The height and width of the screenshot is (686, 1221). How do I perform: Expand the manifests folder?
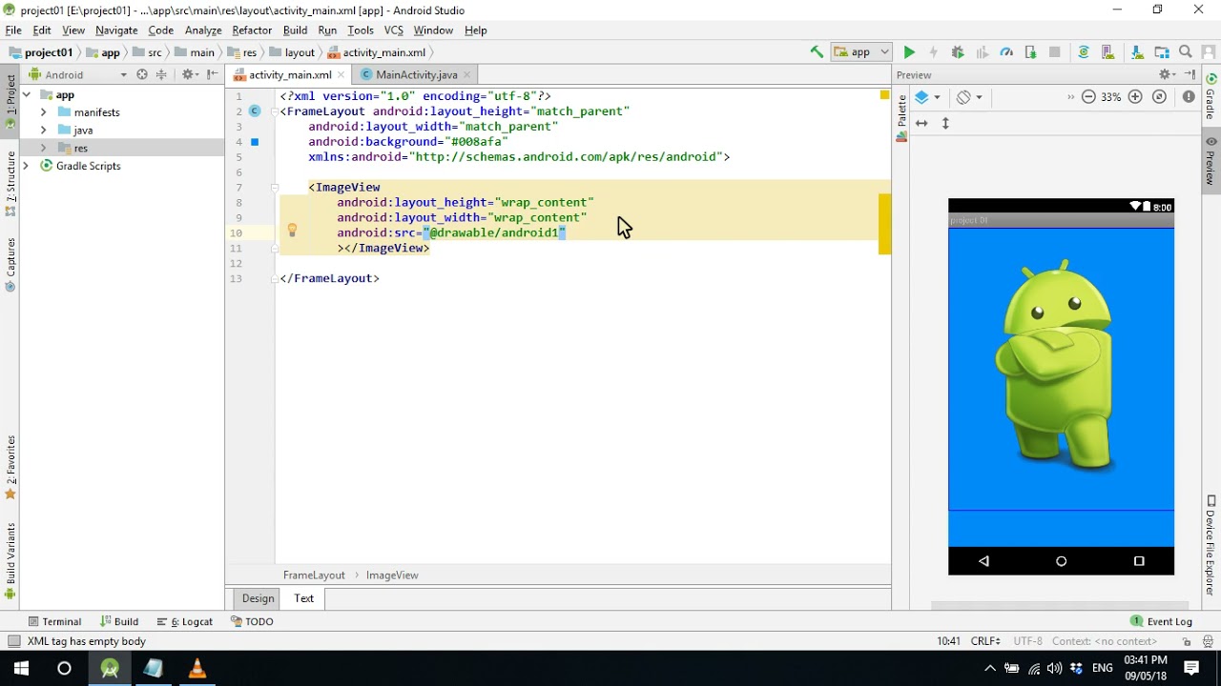(43, 112)
